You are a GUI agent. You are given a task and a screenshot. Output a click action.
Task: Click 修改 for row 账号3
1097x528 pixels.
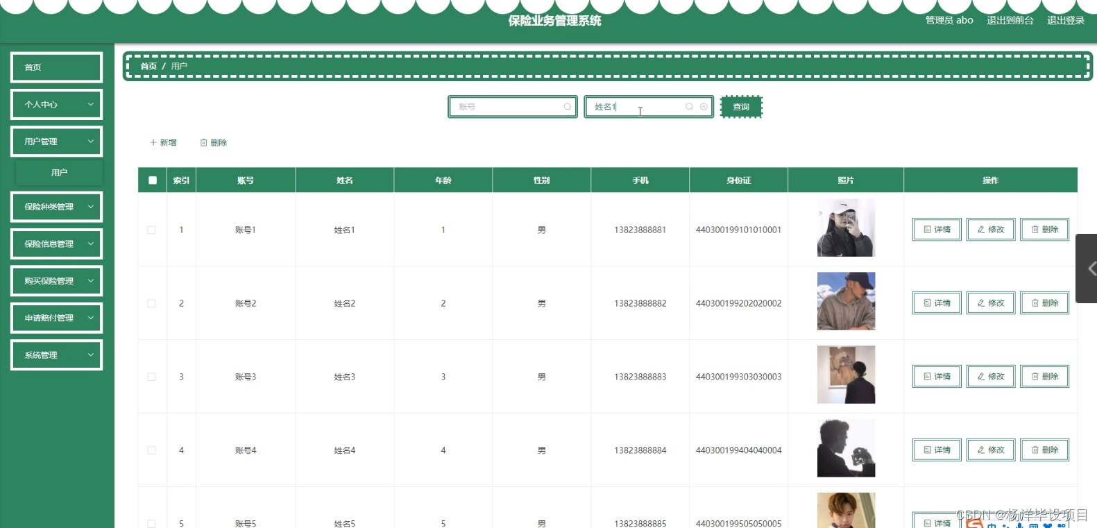[991, 377]
